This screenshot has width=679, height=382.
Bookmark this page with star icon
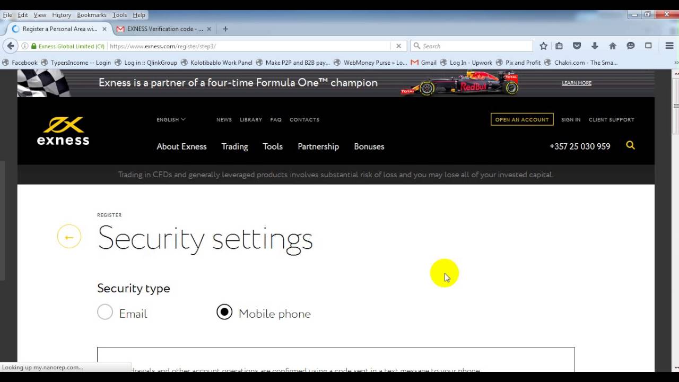coord(543,46)
